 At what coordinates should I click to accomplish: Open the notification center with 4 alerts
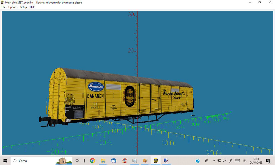tap(268, 161)
